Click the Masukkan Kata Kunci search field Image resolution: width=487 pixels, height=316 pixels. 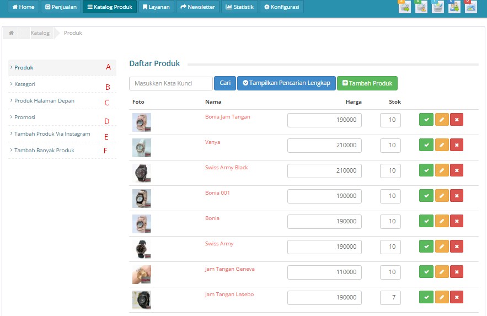pyautogui.click(x=171, y=83)
